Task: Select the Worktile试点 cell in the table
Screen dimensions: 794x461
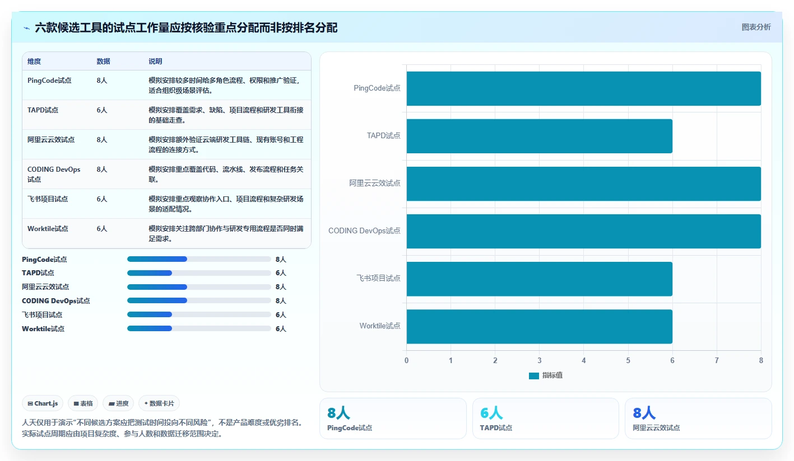Action: point(48,229)
